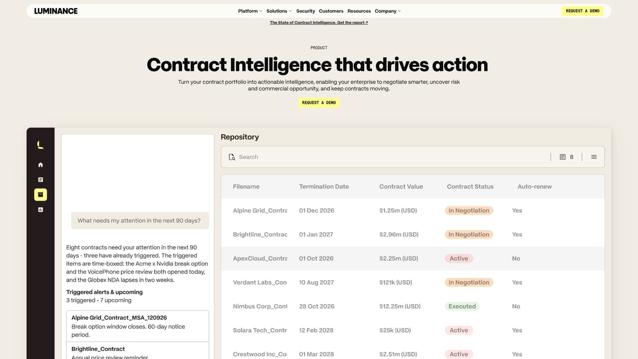Select the Brightline_Contrac file row
Screen dimensions: 638x359
(413, 234)
